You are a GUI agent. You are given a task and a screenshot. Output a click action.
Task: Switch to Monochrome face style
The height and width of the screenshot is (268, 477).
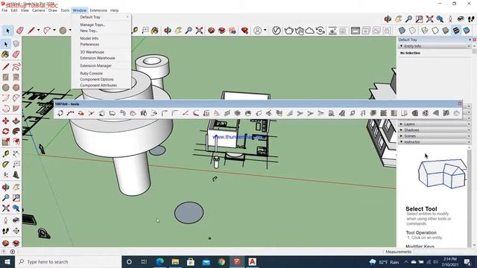467,31
